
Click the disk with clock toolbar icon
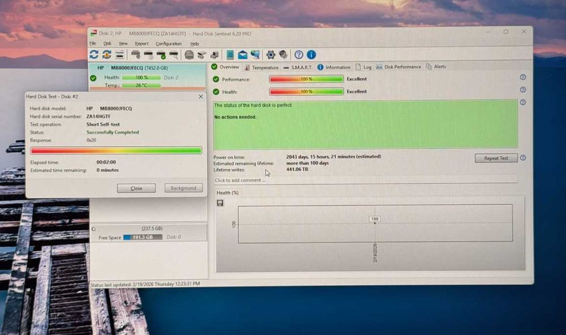click(x=148, y=55)
